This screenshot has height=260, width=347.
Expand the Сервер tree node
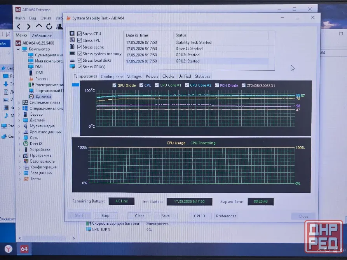19,114
